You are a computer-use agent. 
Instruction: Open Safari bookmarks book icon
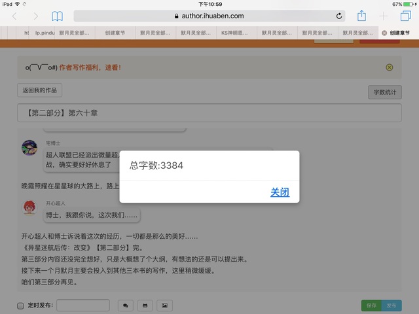58,16
